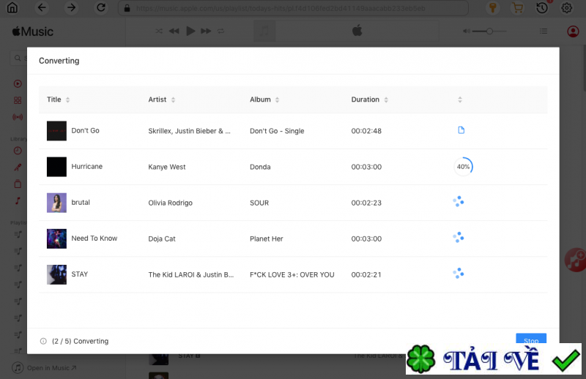Viewport: 586px width, 379px height.
Task: Click the red add-music floating button
Action: coord(576,260)
